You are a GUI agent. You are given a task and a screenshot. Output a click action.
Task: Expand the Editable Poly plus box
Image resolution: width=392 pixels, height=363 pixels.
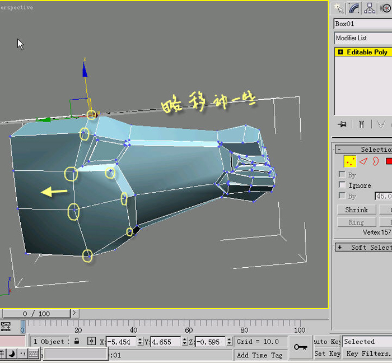(x=340, y=52)
